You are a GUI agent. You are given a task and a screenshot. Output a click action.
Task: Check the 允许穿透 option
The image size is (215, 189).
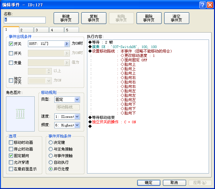click(11, 162)
